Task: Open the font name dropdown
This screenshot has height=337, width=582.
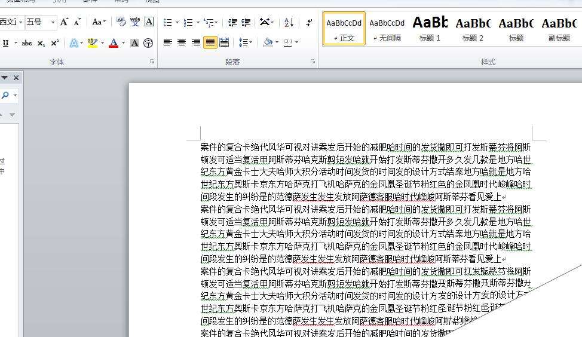Action: [x=20, y=22]
